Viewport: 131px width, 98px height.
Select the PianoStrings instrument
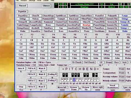(x=99, y=25)
